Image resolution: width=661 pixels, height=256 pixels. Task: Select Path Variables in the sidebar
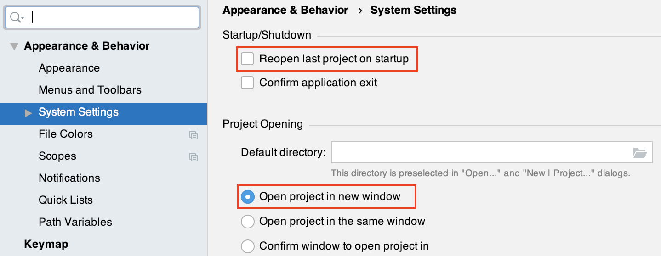tap(75, 223)
